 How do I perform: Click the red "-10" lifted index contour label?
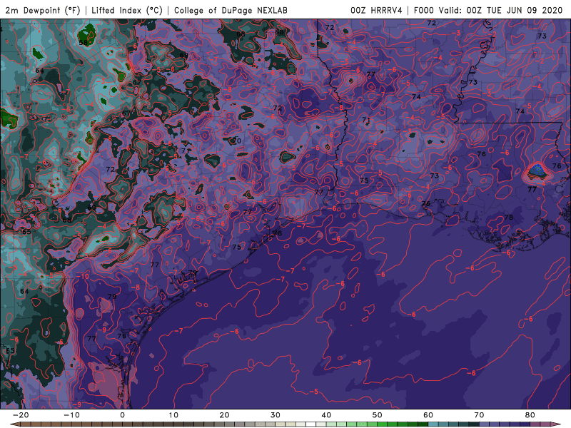click(83, 276)
